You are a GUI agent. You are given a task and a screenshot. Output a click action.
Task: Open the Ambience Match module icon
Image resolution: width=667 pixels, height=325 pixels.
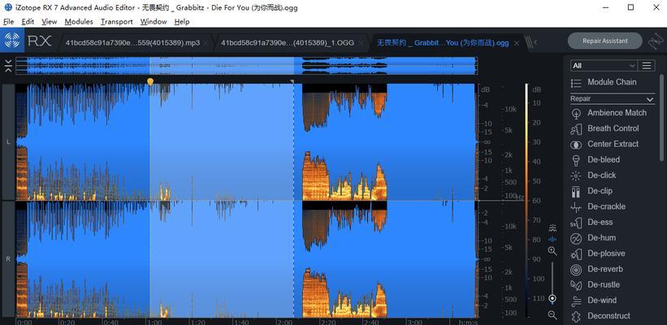576,113
